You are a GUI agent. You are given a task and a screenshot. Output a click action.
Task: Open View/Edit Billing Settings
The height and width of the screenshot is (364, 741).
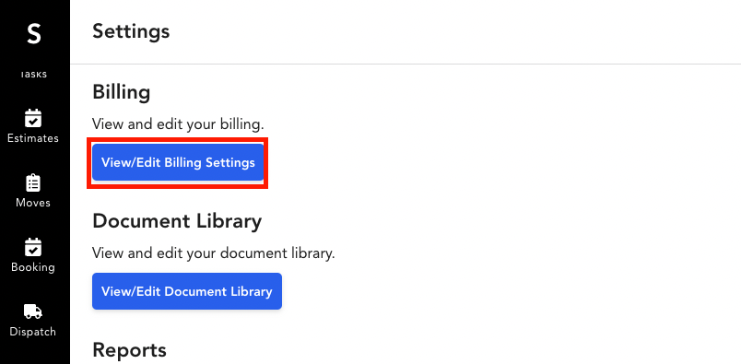(178, 162)
